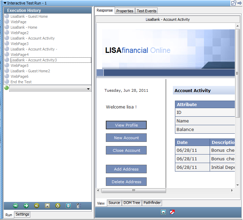Click the Date column header

coord(192,142)
